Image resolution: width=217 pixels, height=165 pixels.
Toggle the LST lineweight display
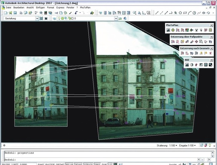110,164
